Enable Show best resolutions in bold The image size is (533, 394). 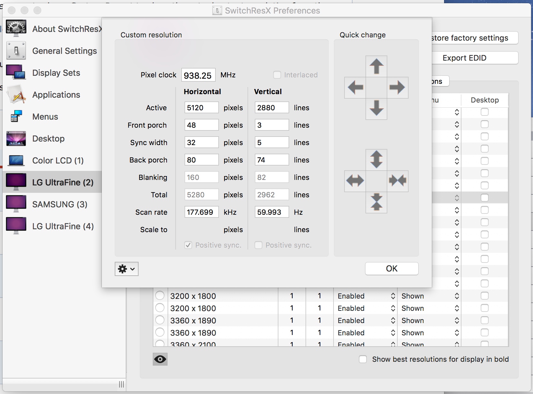pyautogui.click(x=363, y=359)
